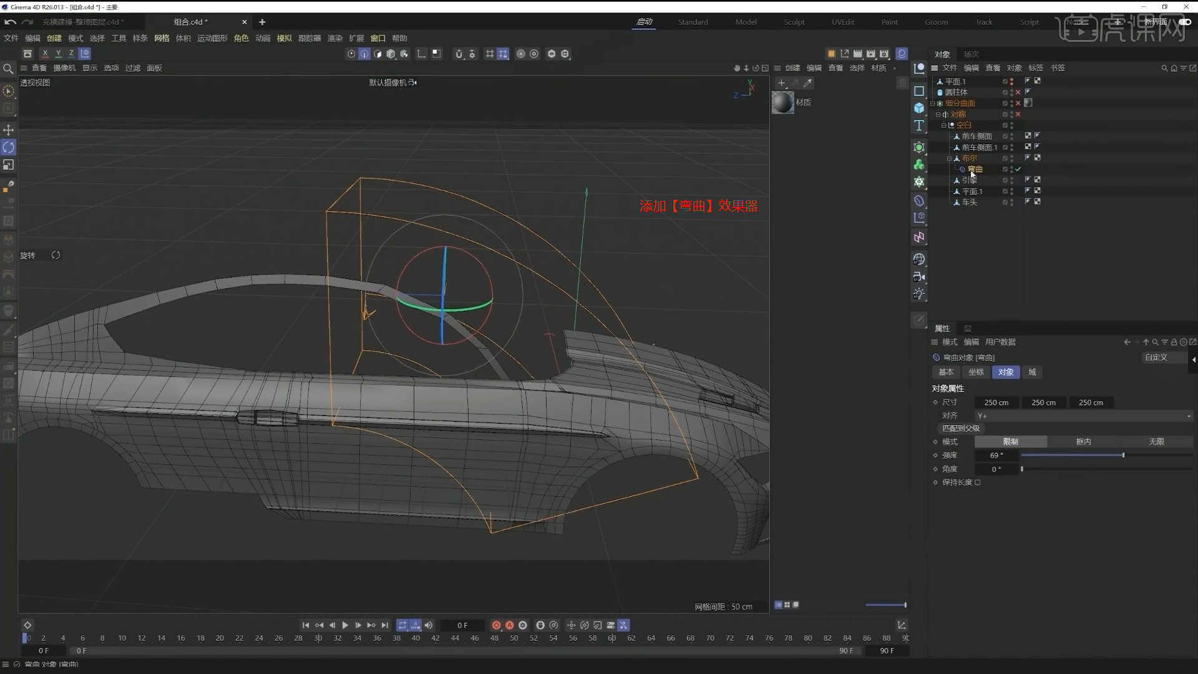1198x674 pixels.
Task: Toggle visibility dots of 平面.1 top row
Action: pyautogui.click(x=1011, y=82)
